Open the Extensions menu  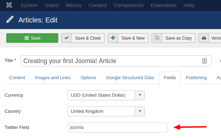pos(163,5)
